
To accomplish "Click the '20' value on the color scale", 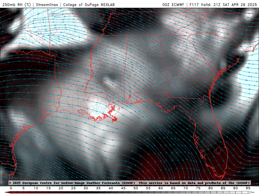I will click(x=61, y=188).
